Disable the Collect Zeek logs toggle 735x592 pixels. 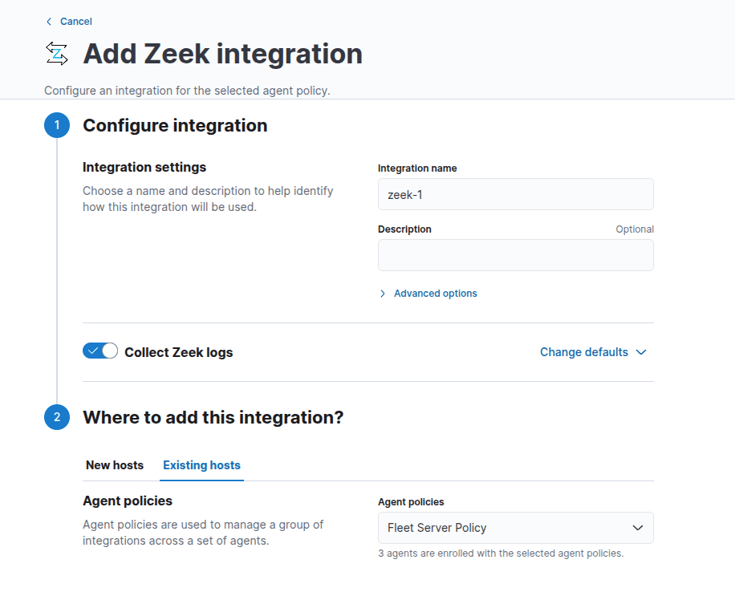click(100, 351)
